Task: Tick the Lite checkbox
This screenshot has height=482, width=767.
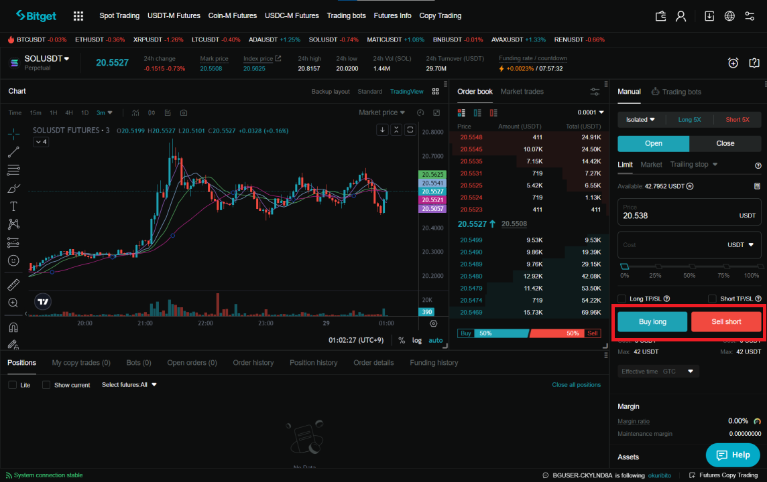Action: (x=13, y=385)
